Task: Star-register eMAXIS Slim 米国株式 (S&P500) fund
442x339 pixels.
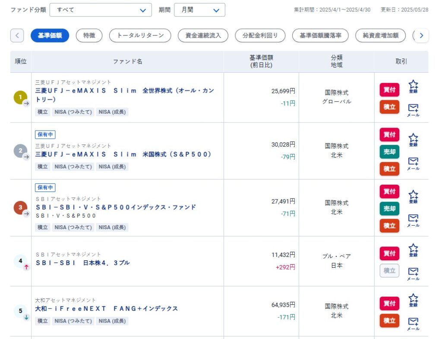Action: tap(413, 140)
